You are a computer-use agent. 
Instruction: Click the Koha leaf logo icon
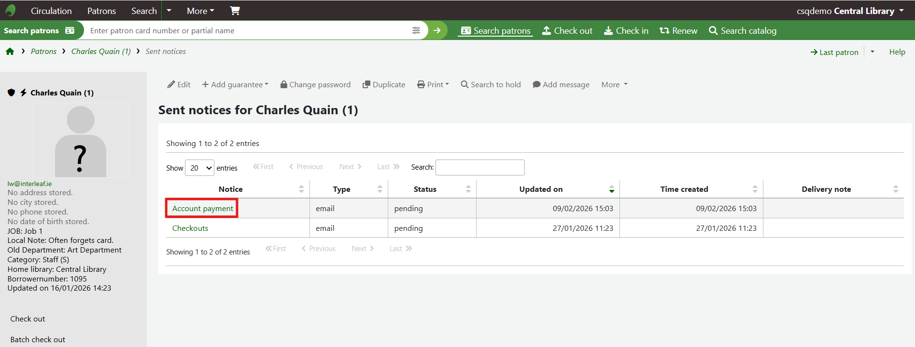11,10
